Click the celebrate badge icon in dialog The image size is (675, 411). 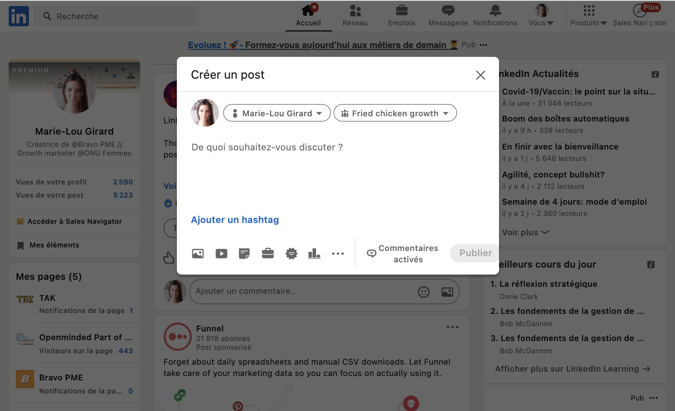pos(292,254)
